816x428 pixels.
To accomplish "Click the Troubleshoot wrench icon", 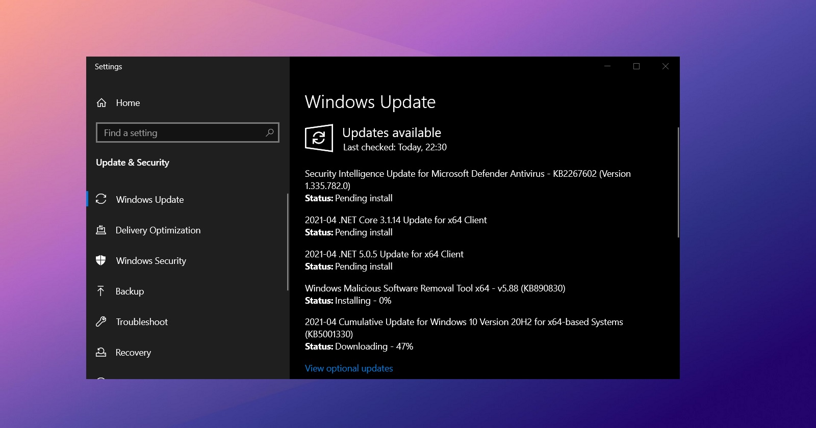I will (101, 322).
